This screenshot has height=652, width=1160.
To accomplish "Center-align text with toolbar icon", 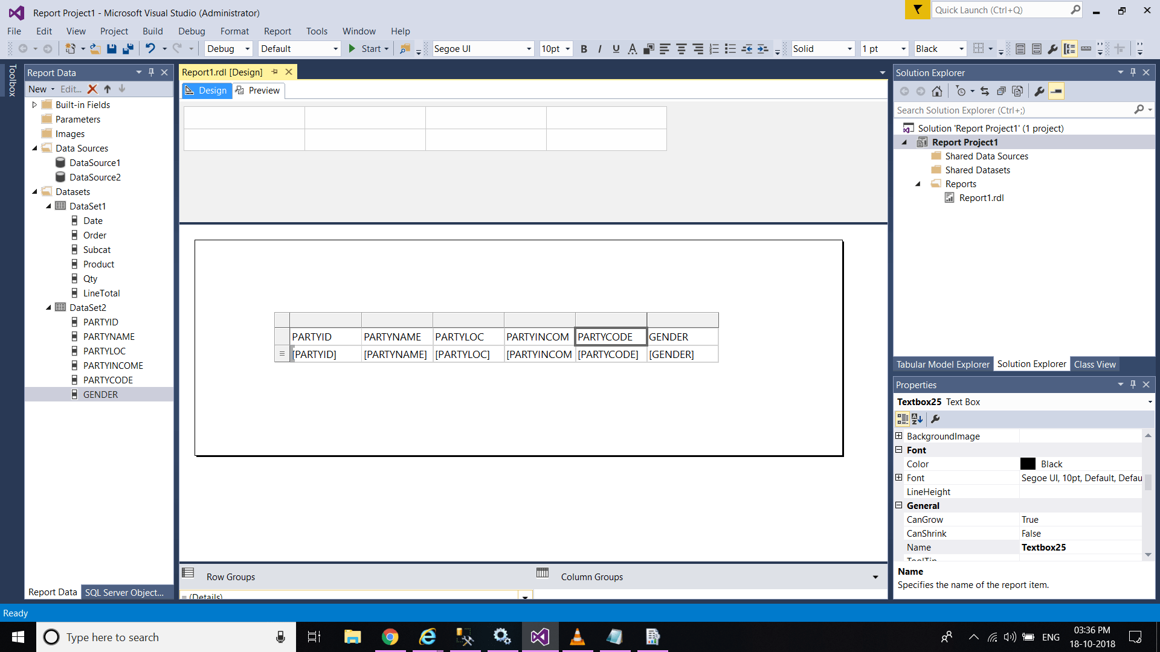I will [681, 49].
